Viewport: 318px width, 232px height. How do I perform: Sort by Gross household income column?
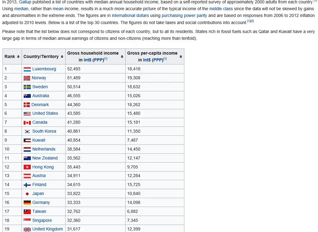pos(122,57)
